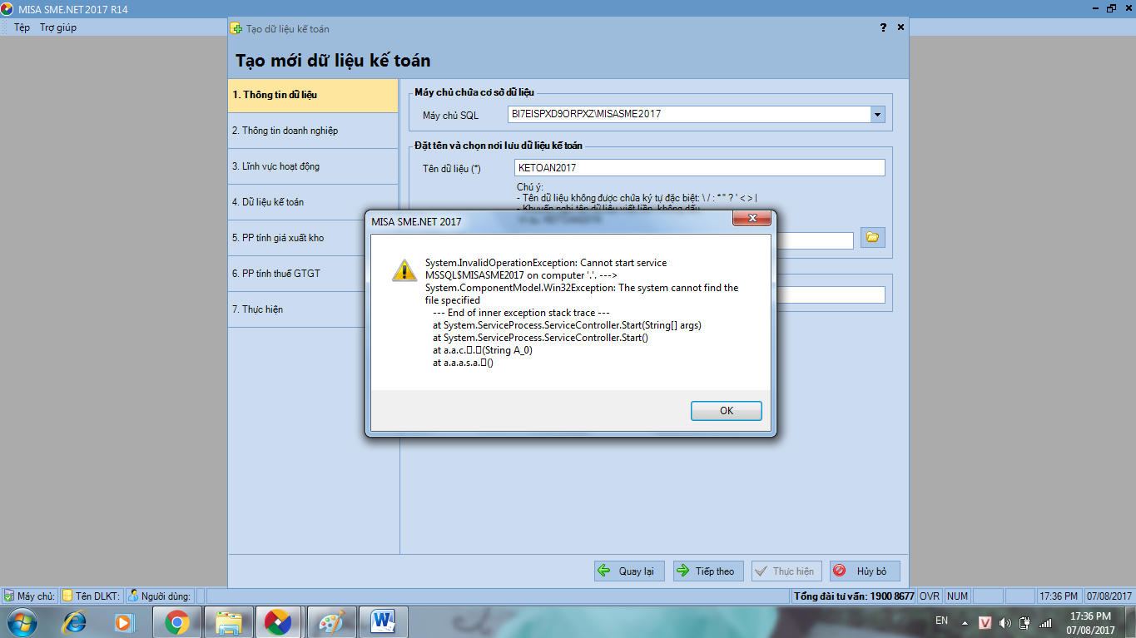1136x638 pixels.
Task: Click the Tiếp theo button
Action: [x=707, y=571]
